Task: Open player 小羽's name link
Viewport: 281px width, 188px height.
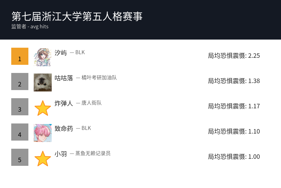Action: (61, 154)
